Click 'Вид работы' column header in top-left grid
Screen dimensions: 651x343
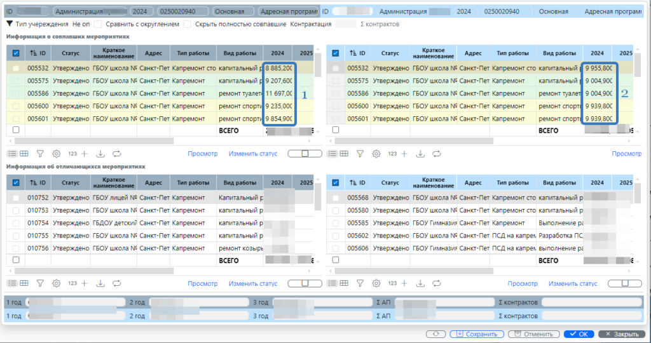240,53
